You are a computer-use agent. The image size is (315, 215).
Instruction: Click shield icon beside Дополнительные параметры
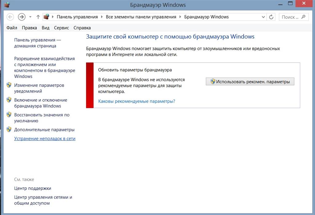click(9, 129)
